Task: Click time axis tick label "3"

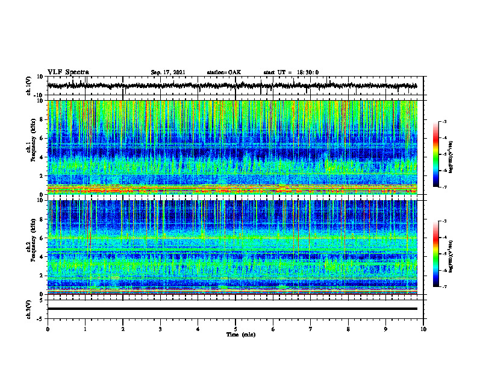Action: tap(160, 329)
